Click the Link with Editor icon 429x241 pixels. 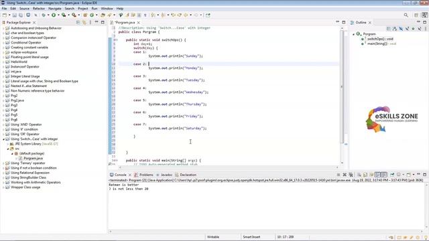[84, 22]
